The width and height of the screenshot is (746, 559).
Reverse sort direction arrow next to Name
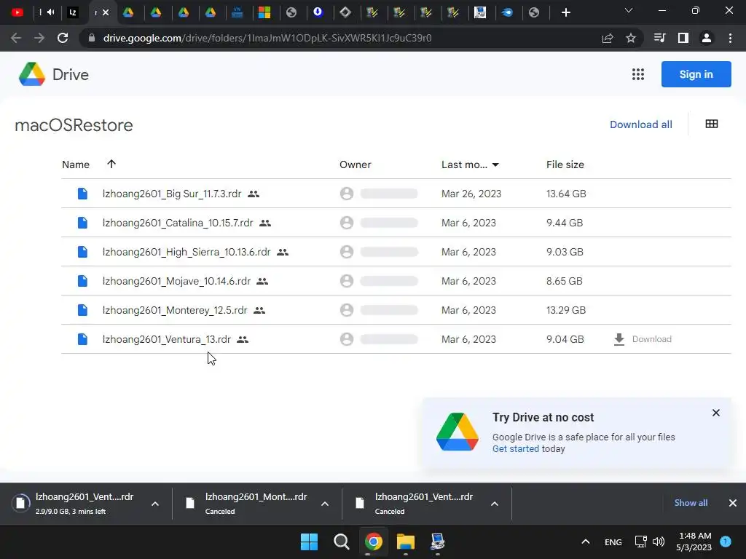click(111, 164)
